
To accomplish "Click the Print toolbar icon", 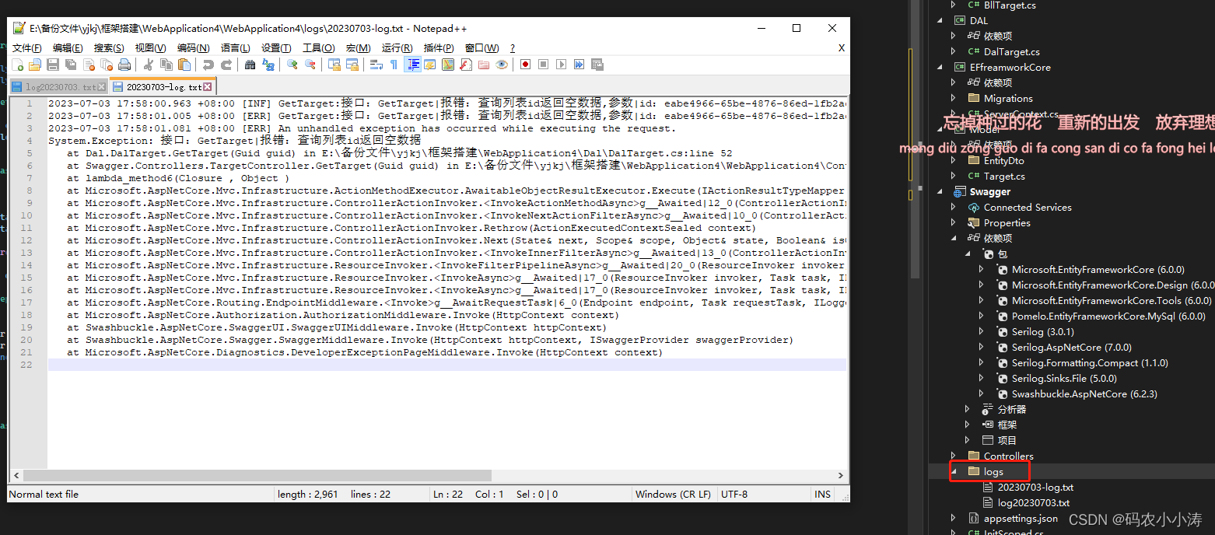I will click(124, 65).
